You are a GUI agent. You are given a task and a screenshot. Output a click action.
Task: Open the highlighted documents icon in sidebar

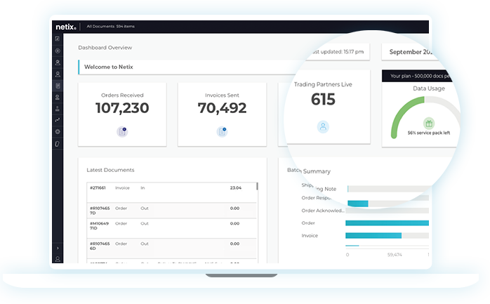pos(58,86)
